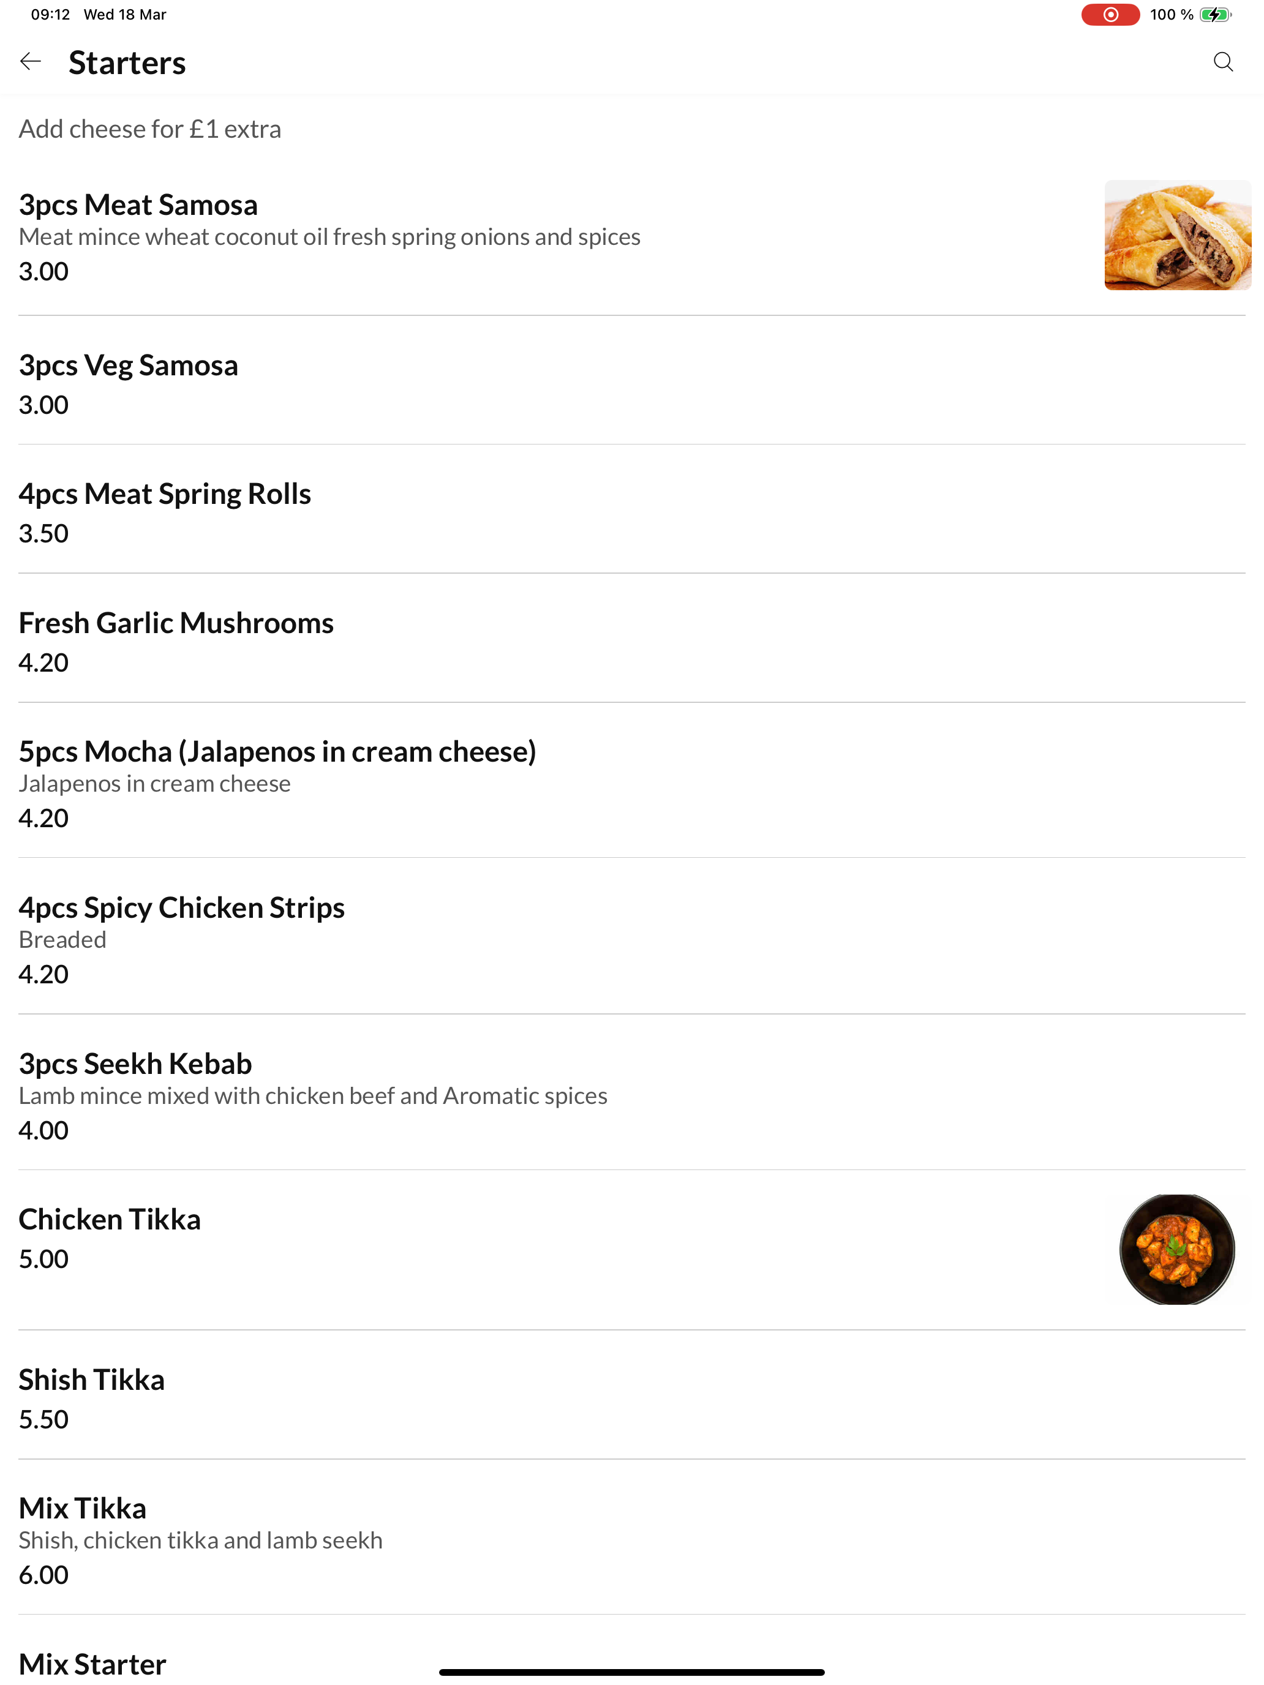Open the Meat Samosa photo thumbnail
This screenshot has width=1264, height=1685.
click(x=1177, y=235)
